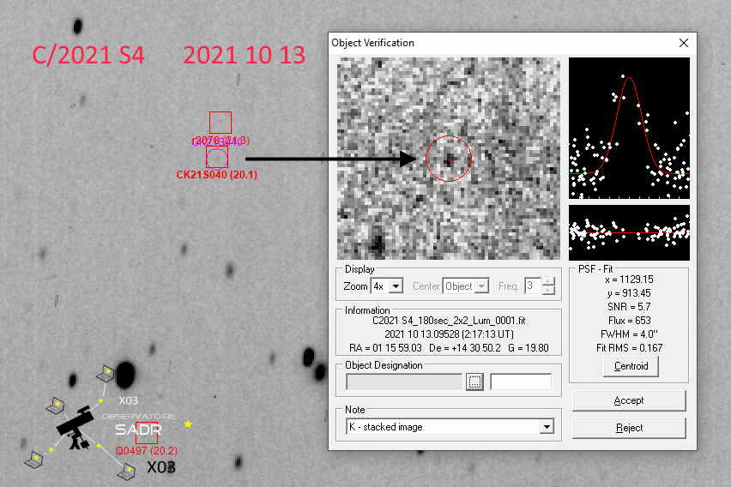Viewport: 731px width, 487px height.
Task: Click the white field right of designation icon
Action: point(520,382)
